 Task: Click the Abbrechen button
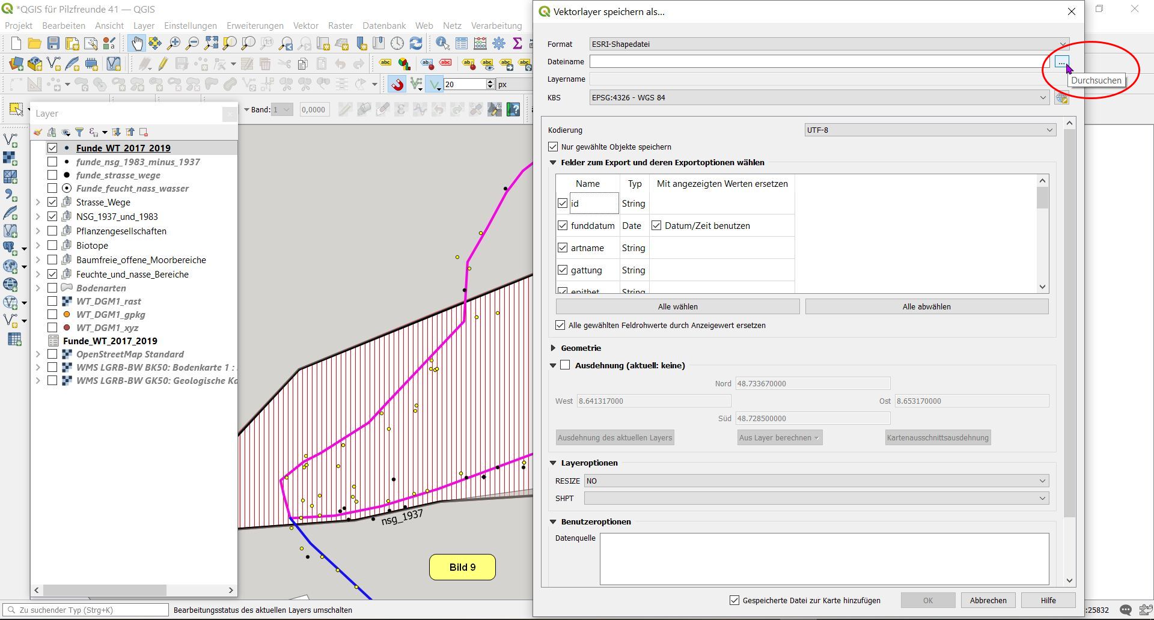point(988,600)
